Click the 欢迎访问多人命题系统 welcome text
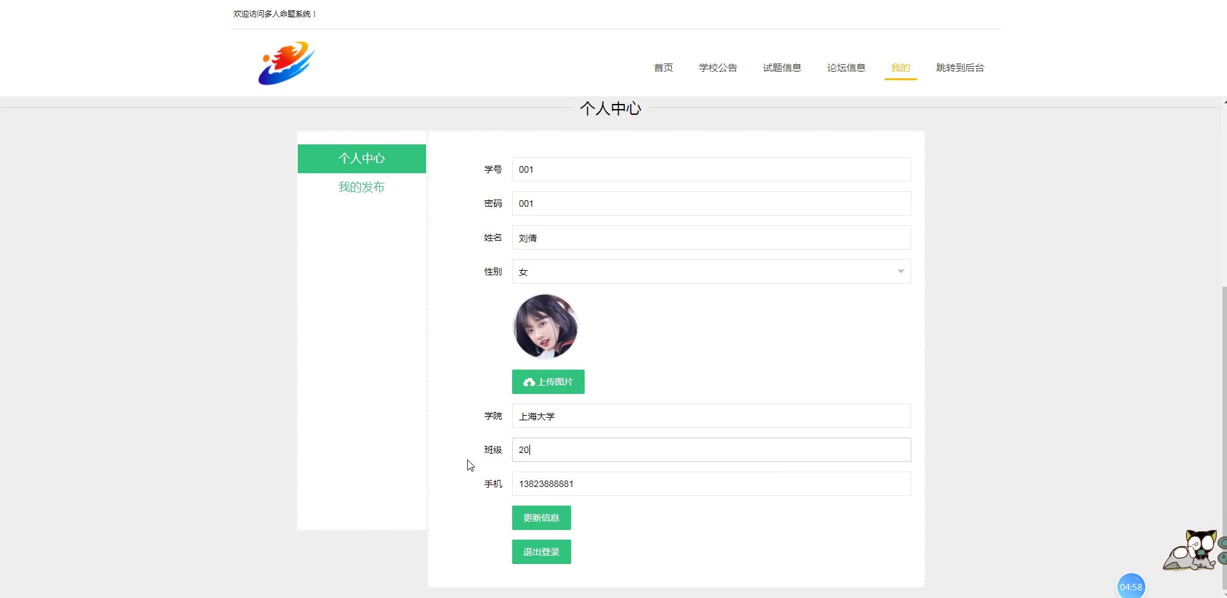Viewport: 1227px width, 598px height. point(275,13)
